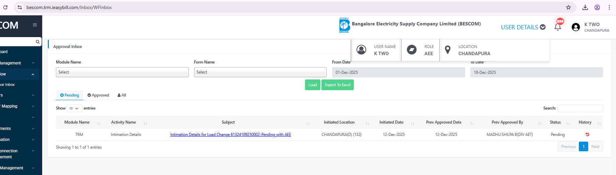Image resolution: width=616 pixels, height=175 pixels.
Task: Click the To Date field
Action: (x=536, y=72)
